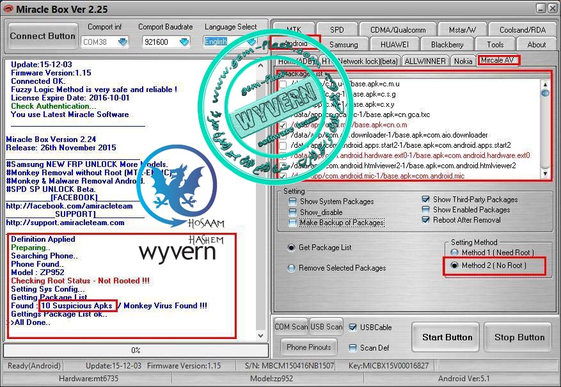Switch to the CDMA/Qualcomm tab
The width and height of the screenshot is (561, 387).
pos(398,29)
